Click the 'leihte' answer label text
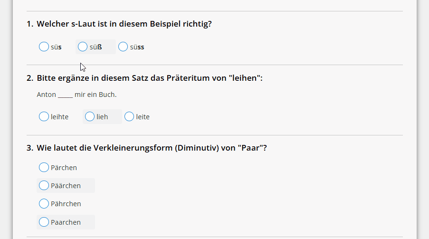 (x=60, y=117)
